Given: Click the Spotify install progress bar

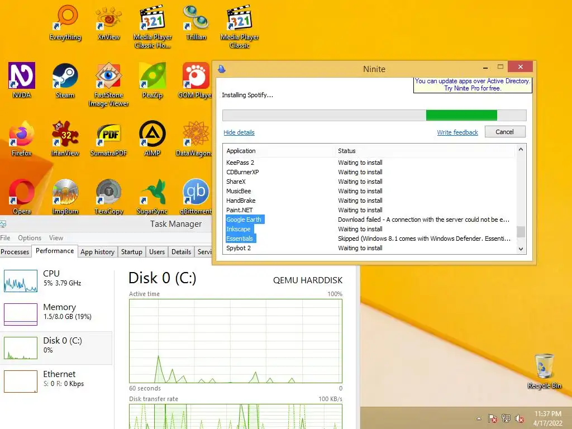Looking at the screenshot, I should click(374, 115).
